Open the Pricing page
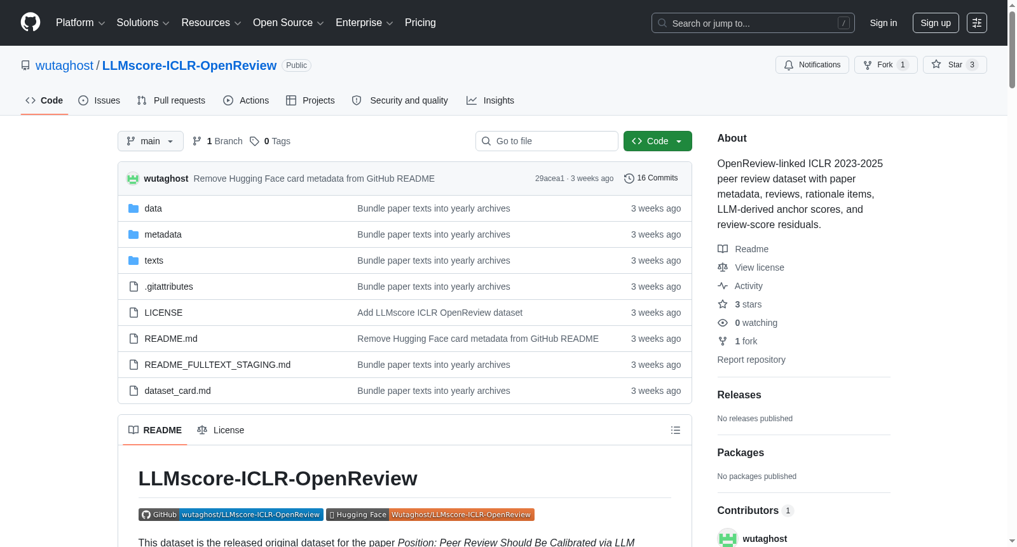This screenshot has height=547, width=1017. coord(420,23)
